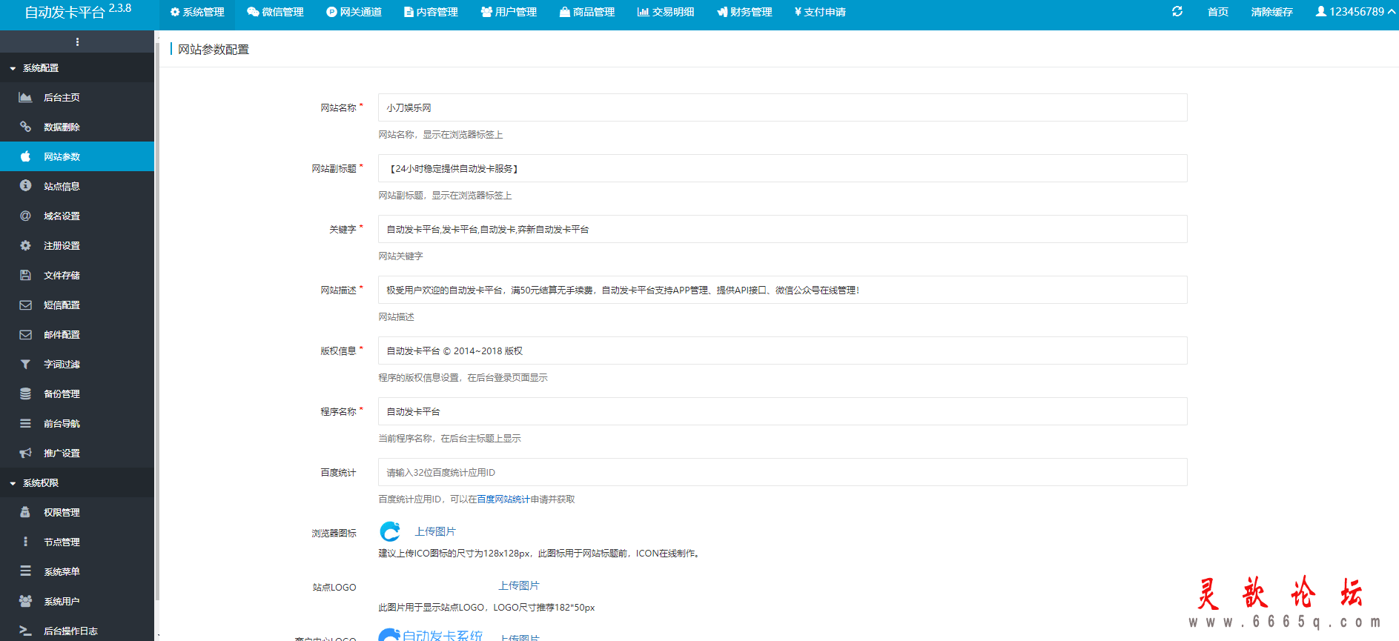Open the 系统管理 top menu

[197, 12]
